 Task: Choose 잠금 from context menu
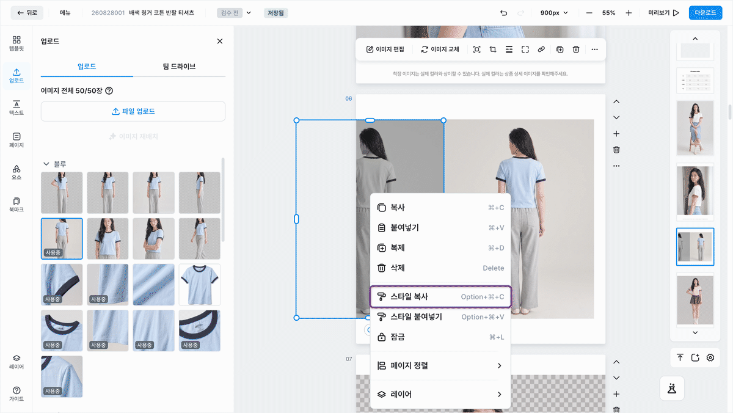click(x=440, y=337)
